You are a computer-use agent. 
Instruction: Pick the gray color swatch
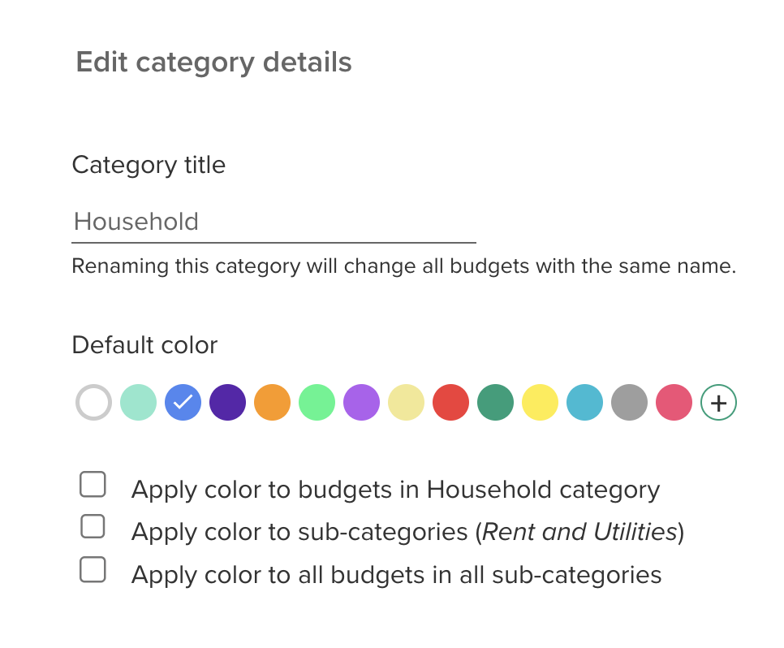coord(629,403)
